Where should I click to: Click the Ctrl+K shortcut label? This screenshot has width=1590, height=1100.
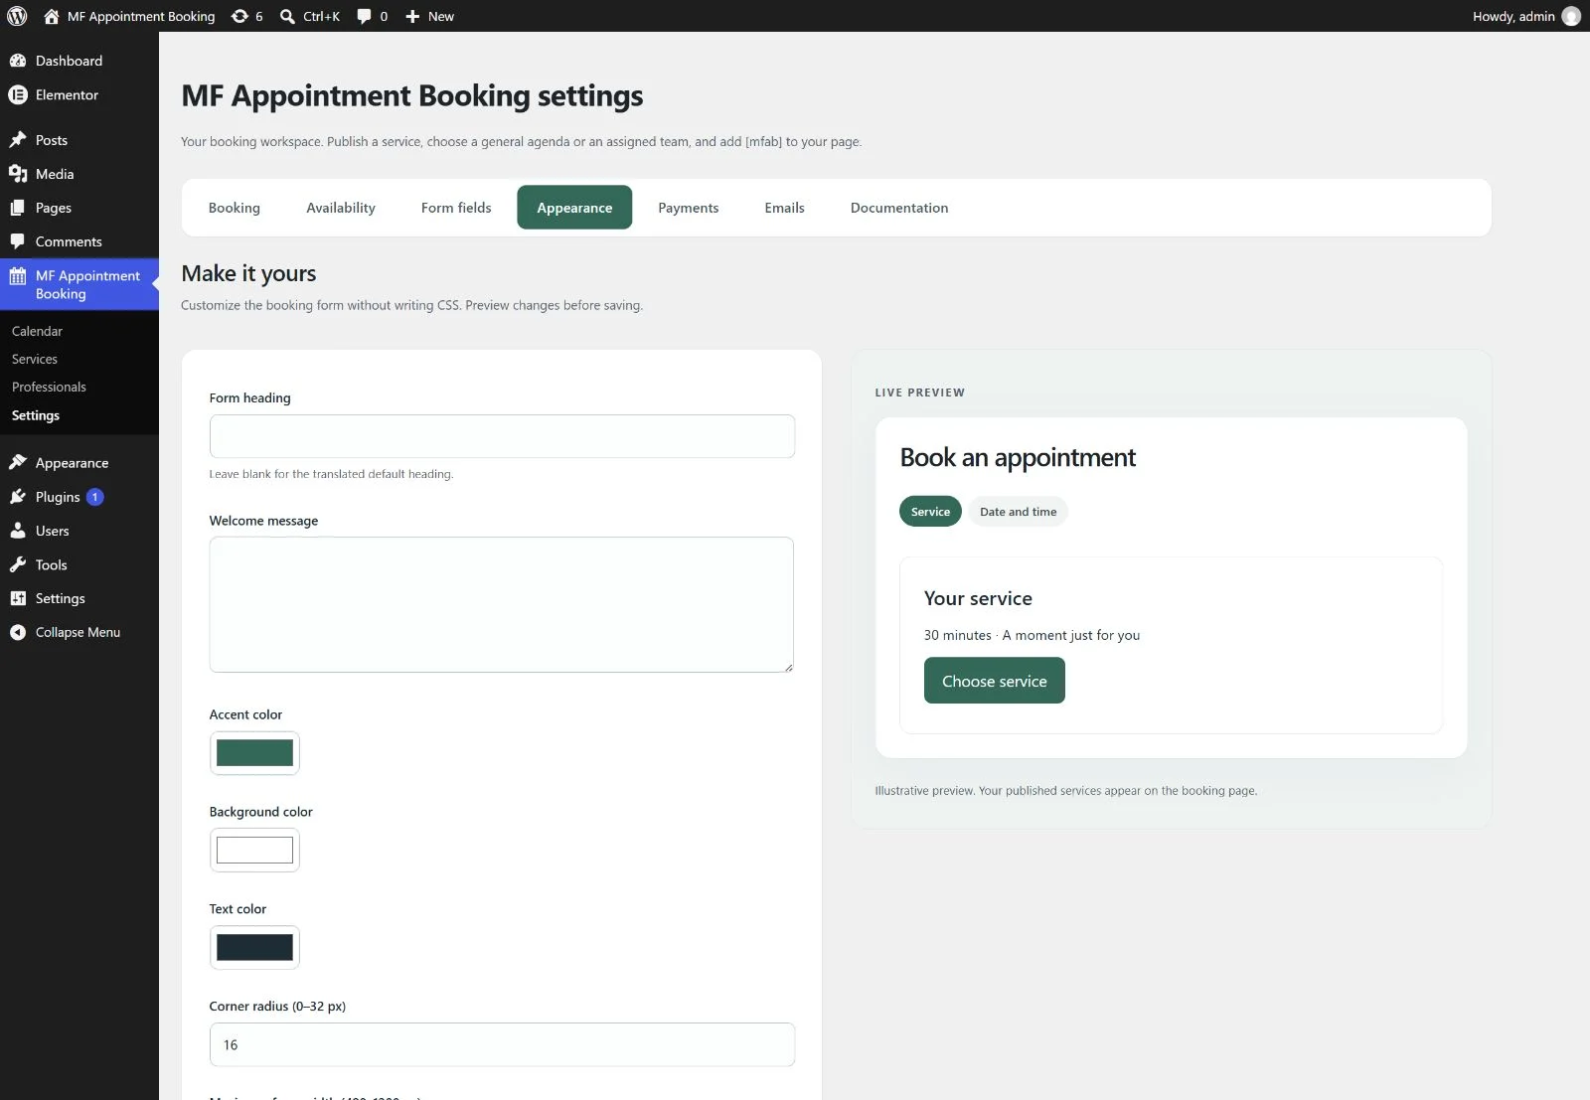[322, 16]
